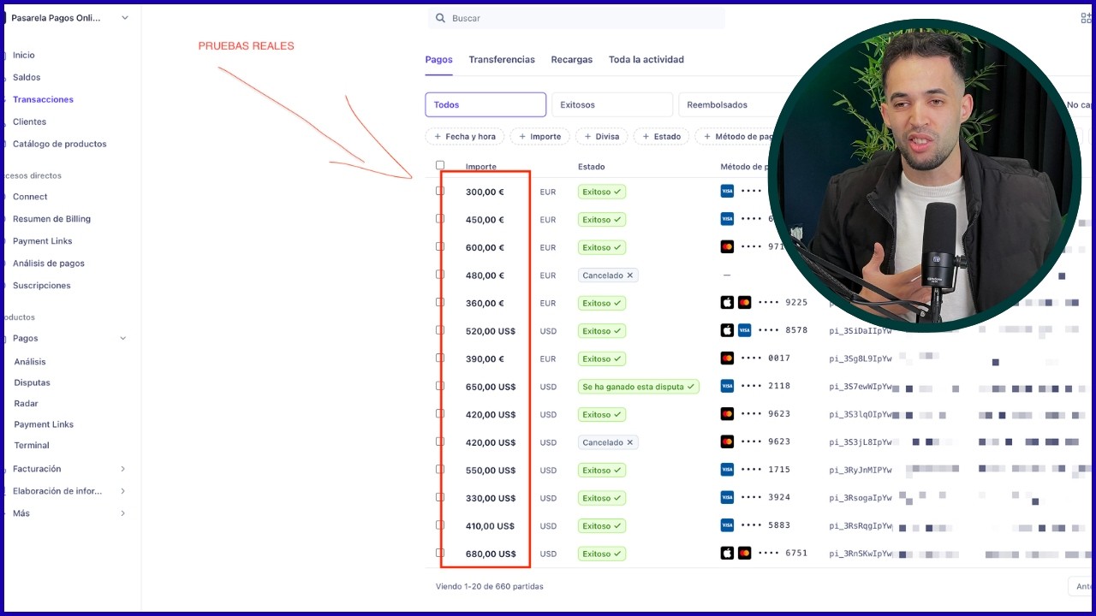
Task: Open Clientes in the sidebar
Action: coord(29,121)
